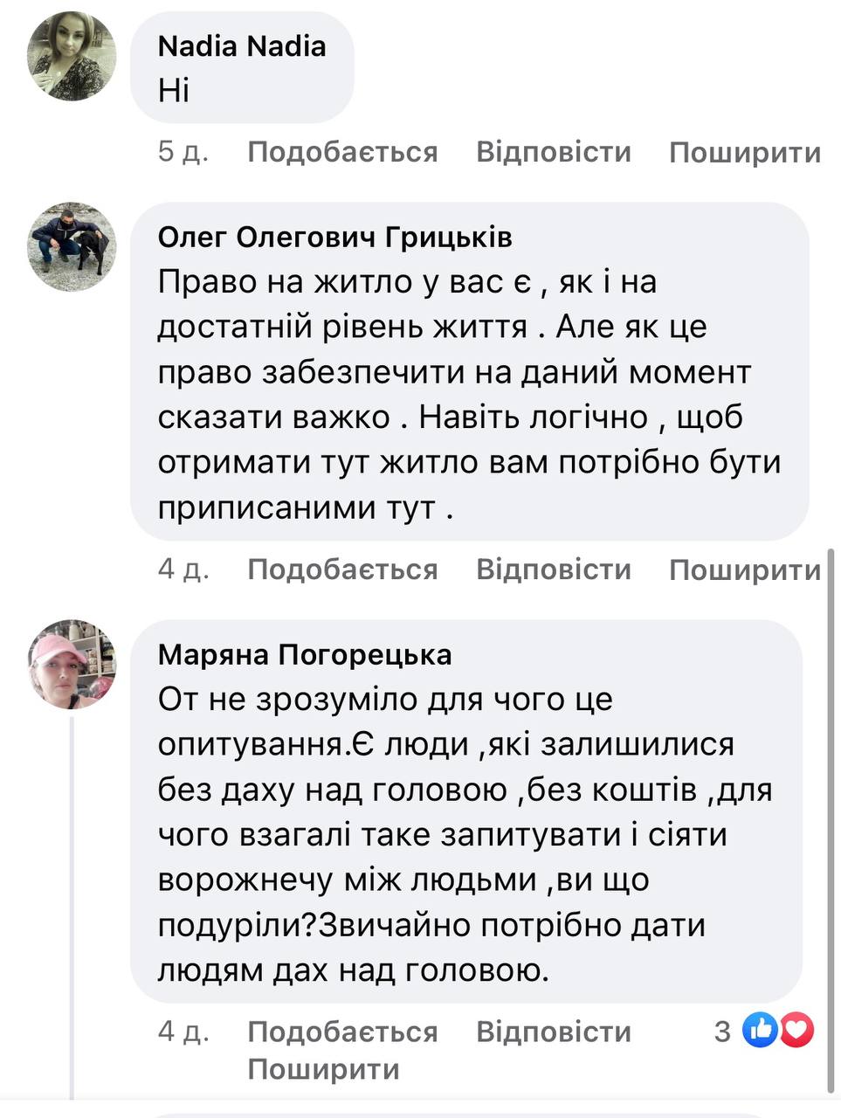The width and height of the screenshot is (841, 1118).
Task: Share Олег Грицьків's comment via Поширити
Action: pyautogui.click(x=745, y=570)
